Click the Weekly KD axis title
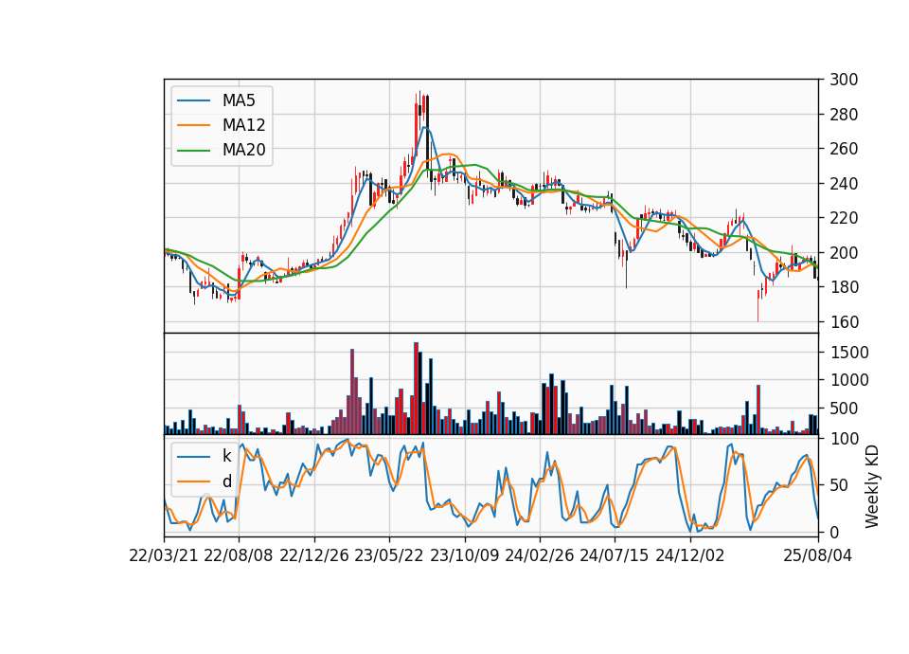This screenshot has width=909, height=654. point(872,486)
